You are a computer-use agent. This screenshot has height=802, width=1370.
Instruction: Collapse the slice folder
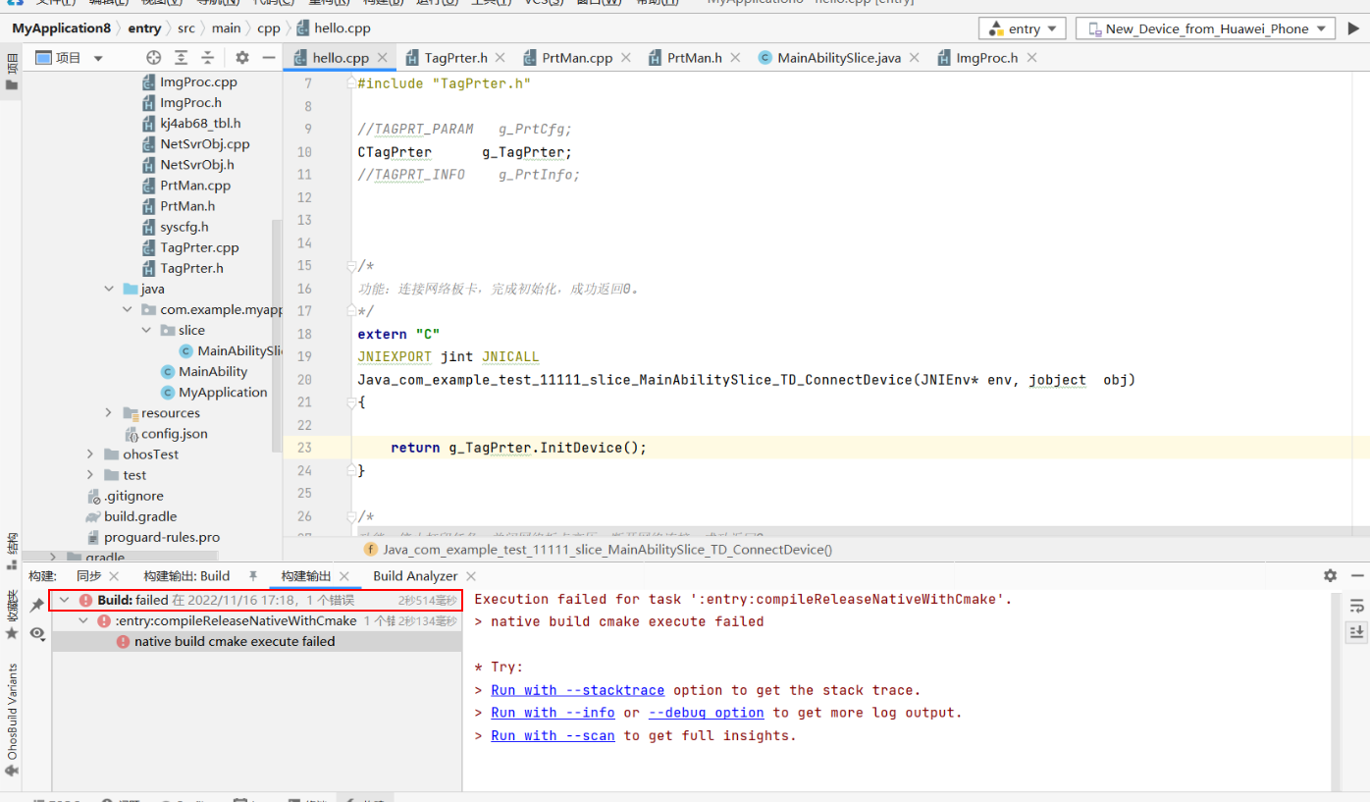(146, 330)
